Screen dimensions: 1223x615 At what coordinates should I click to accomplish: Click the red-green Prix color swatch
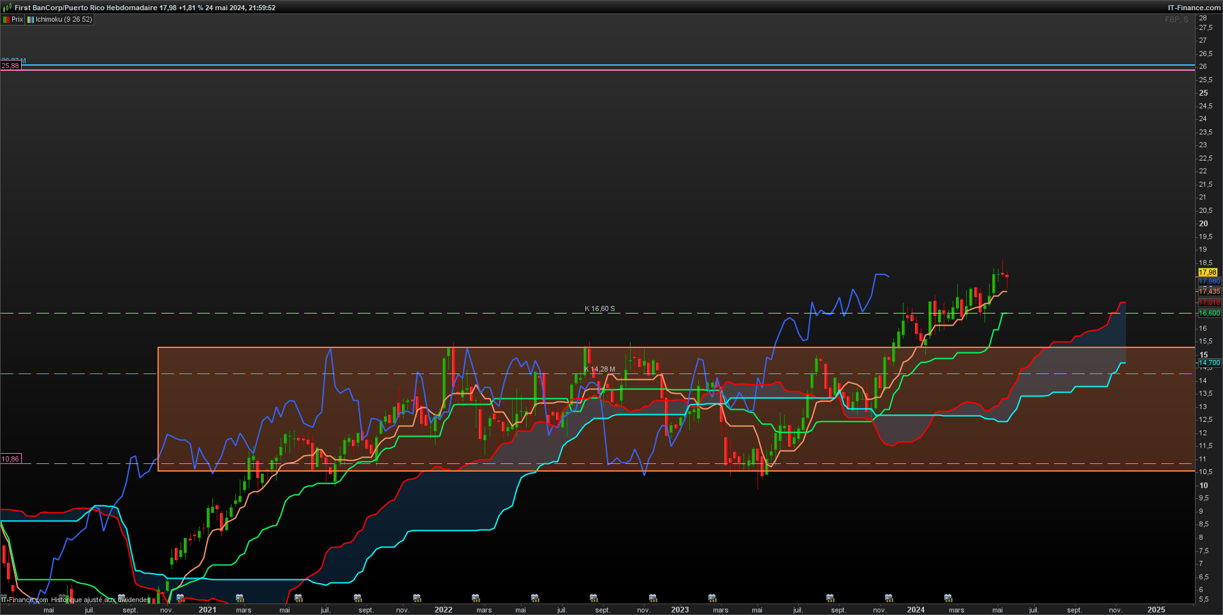6,20
